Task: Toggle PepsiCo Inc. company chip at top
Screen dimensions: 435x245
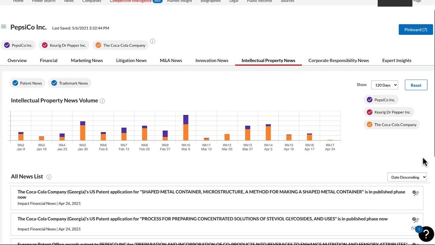Action: coord(19,45)
